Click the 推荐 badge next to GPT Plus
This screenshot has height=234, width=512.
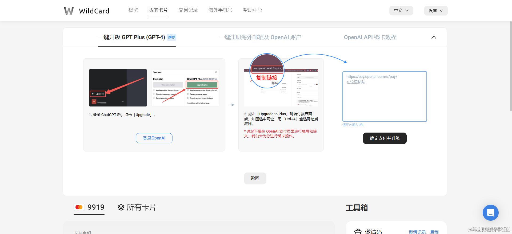[171, 37]
